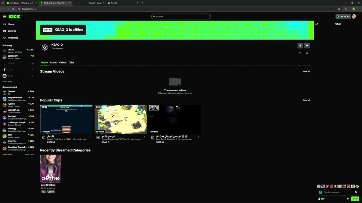The height and width of the screenshot is (203, 362).
Task: View all Stream Videos
Action: (x=306, y=72)
